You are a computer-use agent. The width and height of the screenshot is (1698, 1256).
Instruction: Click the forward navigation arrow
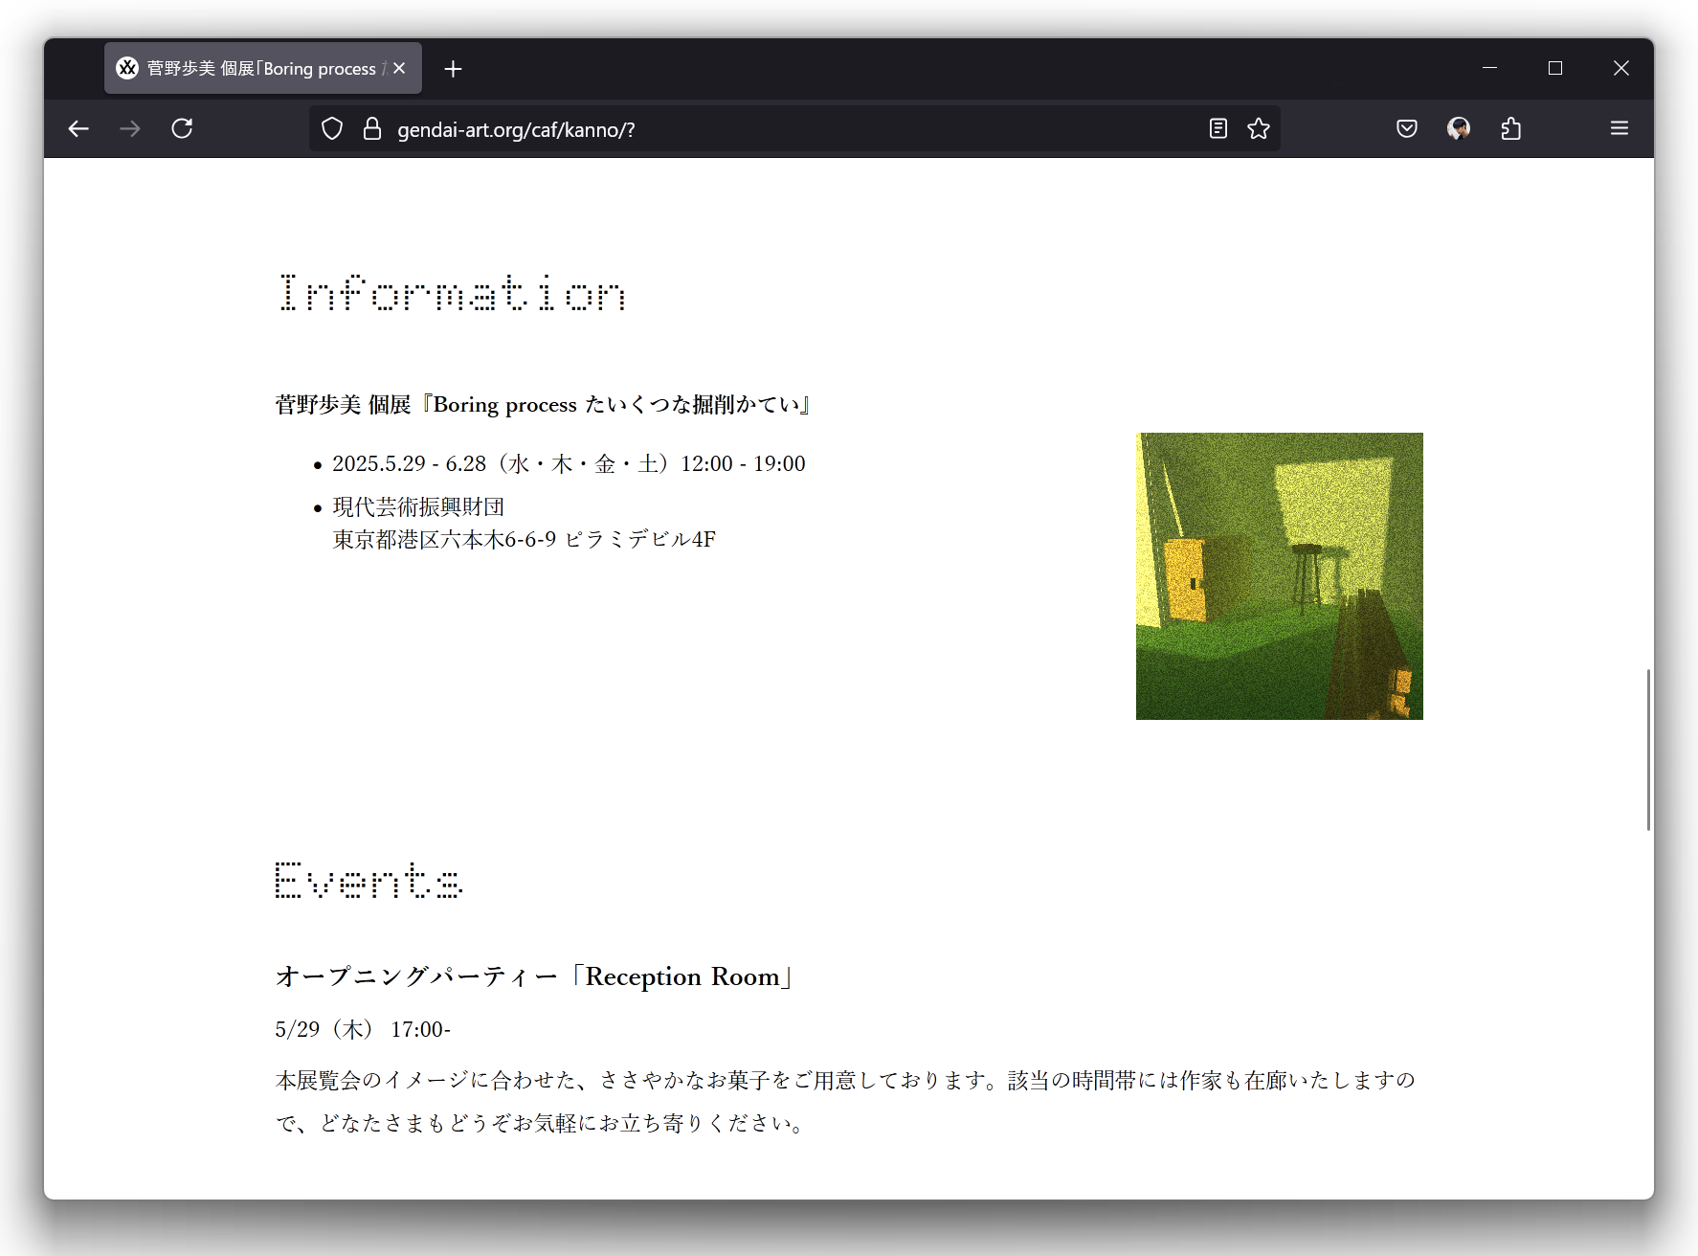click(x=130, y=128)
